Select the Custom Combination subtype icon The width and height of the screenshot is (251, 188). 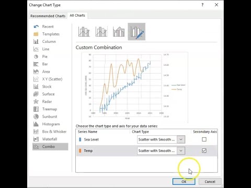(x=136, y=32)
